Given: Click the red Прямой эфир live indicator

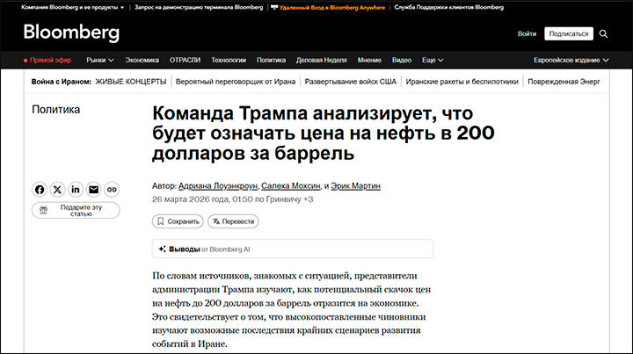Looking at the screenshot, I should [50, 60].
